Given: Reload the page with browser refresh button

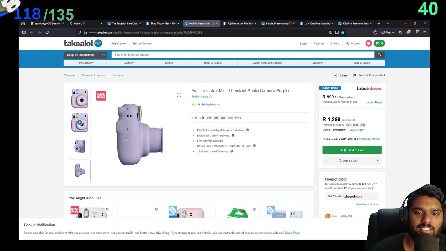Looking at the screenshot, I should click(x=47, y=32).
